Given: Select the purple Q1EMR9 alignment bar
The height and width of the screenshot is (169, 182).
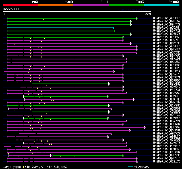Looking at the screenshot, I should click(65, 69).
